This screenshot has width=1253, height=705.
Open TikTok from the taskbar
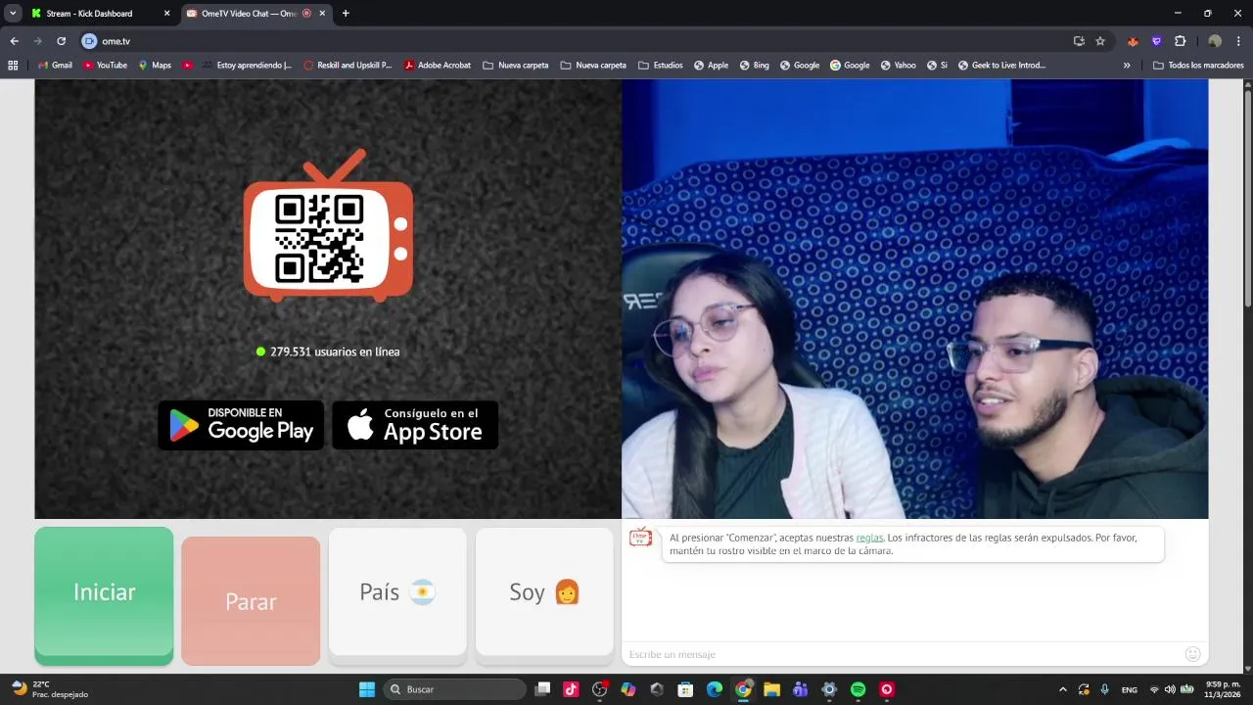[x=571, y=689]
